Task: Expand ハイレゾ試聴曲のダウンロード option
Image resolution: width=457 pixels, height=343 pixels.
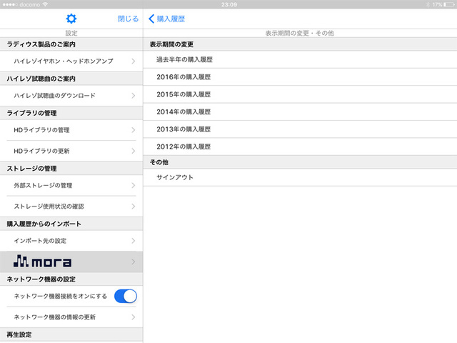Action: [x=71, y=96]
